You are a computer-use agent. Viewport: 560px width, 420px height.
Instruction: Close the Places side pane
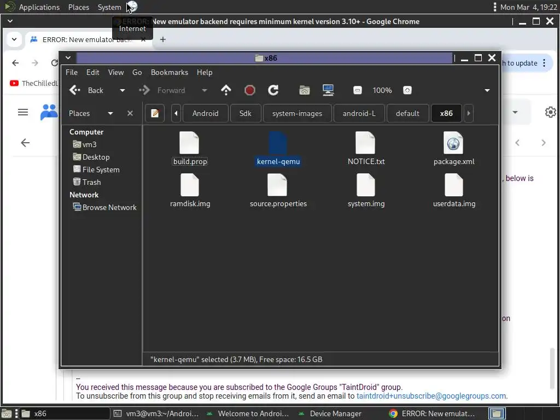coord(130,113)
